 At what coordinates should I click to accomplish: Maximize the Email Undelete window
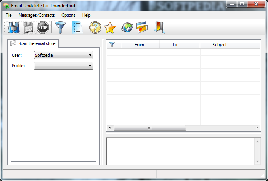point(242,4)
